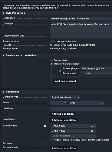Focus the Documentation URL field

point(81,36)
